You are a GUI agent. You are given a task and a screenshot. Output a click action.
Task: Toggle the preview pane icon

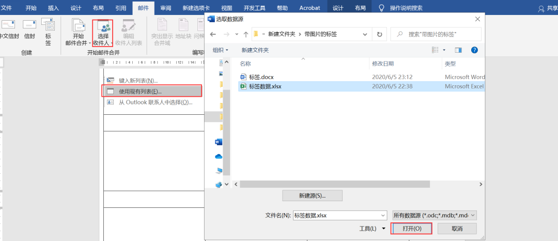point(458,50)
